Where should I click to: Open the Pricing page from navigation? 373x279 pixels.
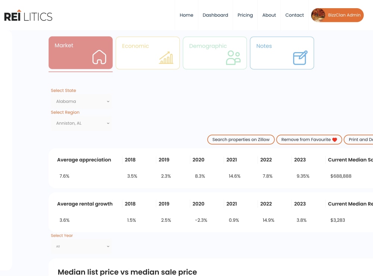tap(245, 15)
